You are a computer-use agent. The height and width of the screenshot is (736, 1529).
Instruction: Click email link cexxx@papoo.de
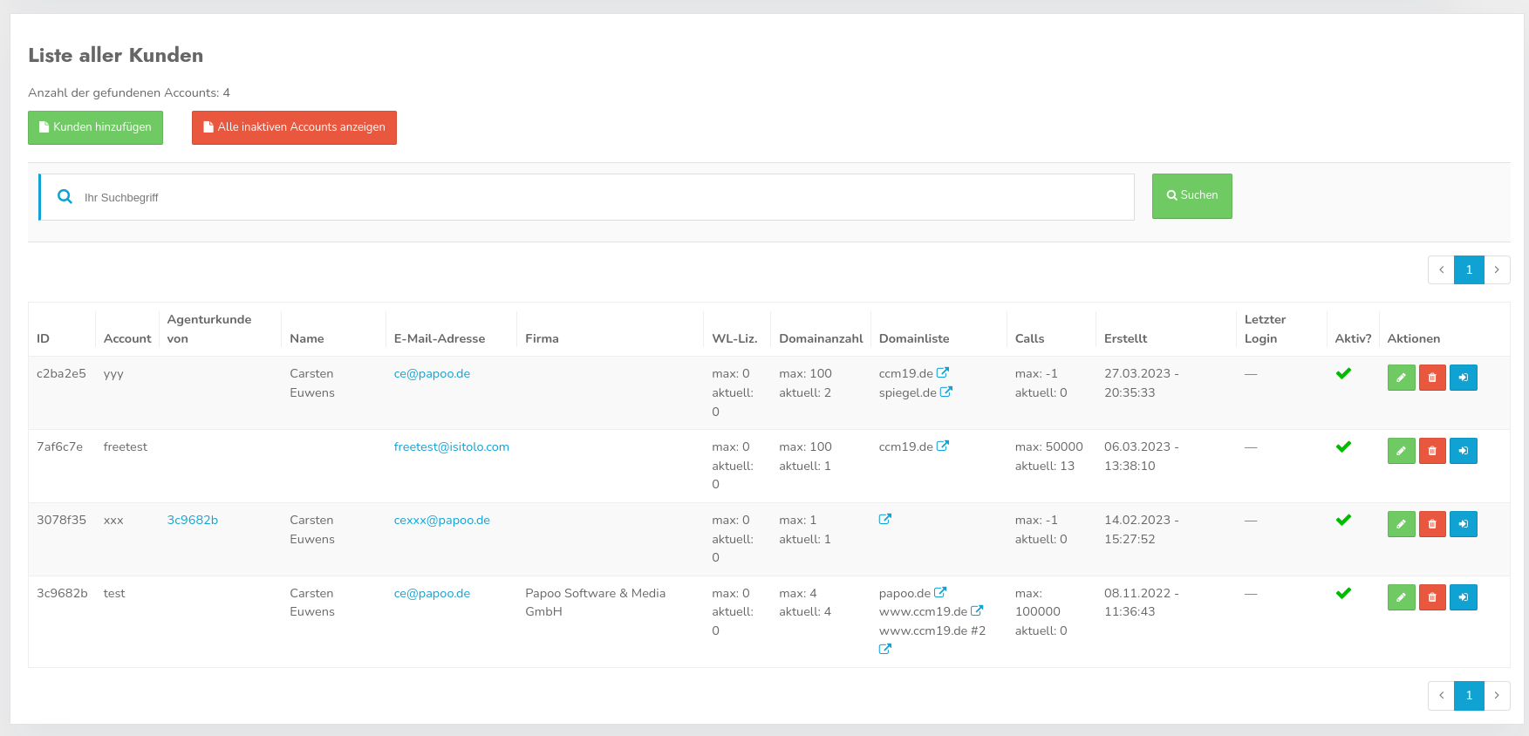441,520
